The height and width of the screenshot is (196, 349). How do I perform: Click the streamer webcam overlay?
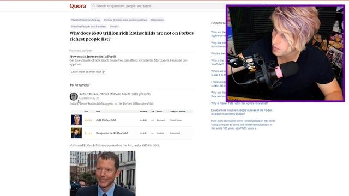(285, 53)
